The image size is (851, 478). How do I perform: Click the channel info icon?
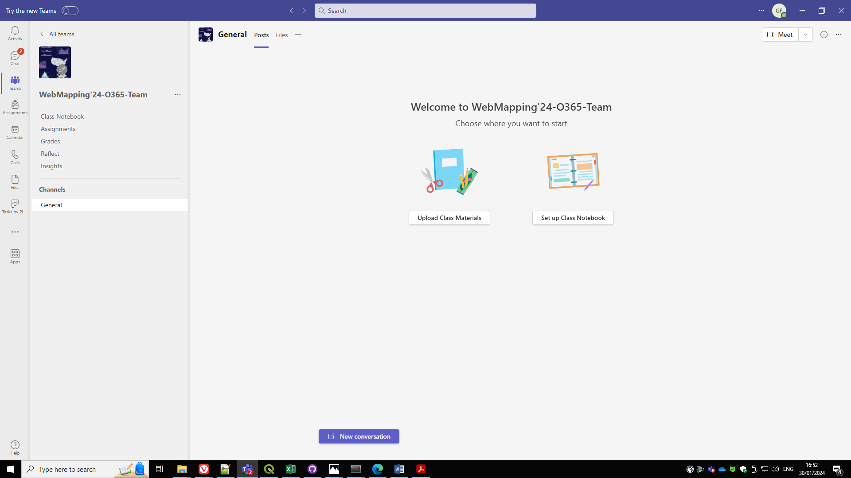click(x=824, y=35)
